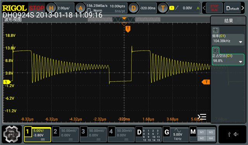
Task: Toggle channel 4 on
Action: [121, 135]
